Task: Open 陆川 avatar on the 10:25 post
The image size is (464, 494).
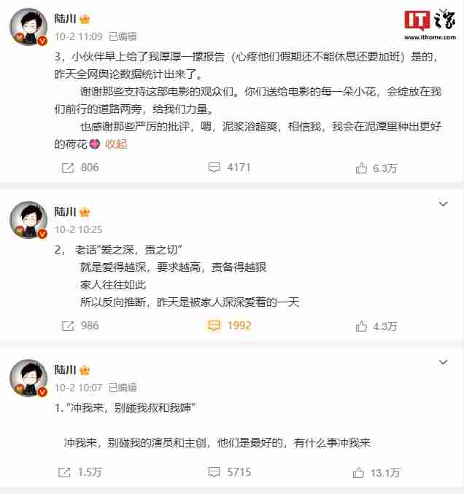Action: [28, 220]
